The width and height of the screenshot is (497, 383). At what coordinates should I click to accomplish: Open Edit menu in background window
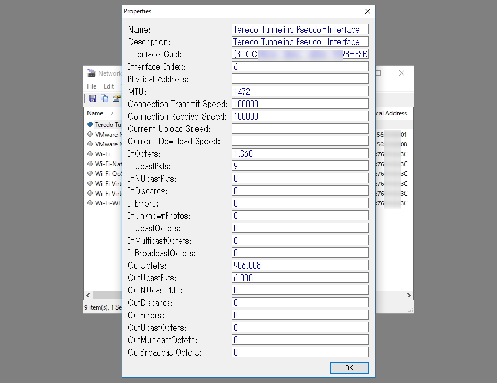point(108,86)
